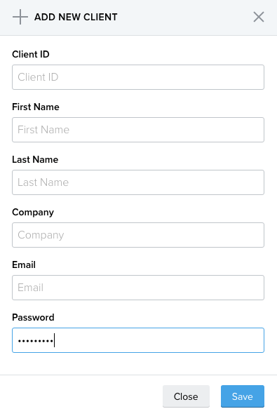
Task: Focus the Email input box
Action: [x=138, y=288]
